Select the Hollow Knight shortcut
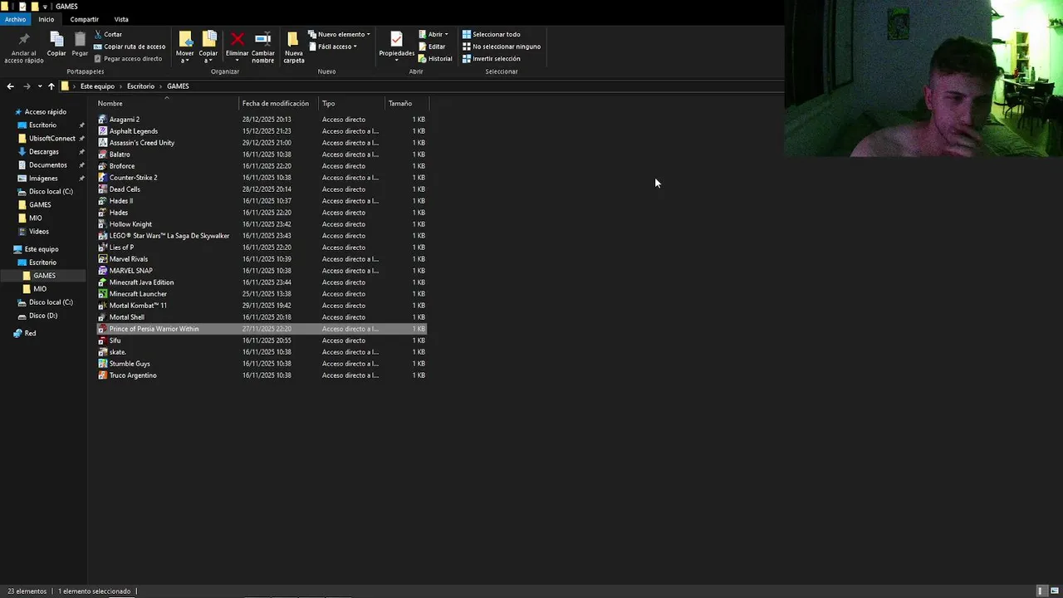Viewport: 1063px width, 598px height. point(130,224)
